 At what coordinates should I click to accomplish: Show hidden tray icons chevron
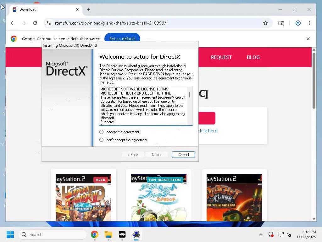[261, 234]
